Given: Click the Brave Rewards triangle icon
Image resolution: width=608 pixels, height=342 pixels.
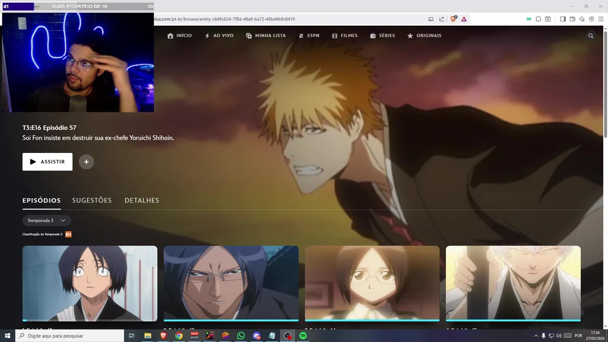Looking at the screenshot, I should pyautogui.click(x=464, y=19).
